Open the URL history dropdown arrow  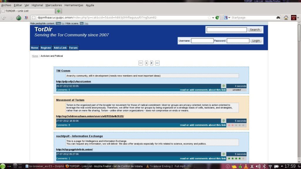[213, 18]
